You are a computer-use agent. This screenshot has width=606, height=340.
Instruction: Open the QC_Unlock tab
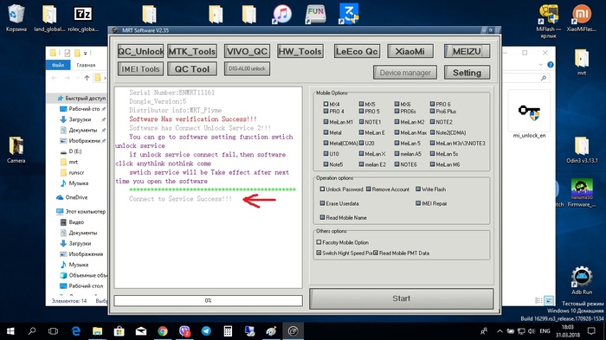point(140,51)
